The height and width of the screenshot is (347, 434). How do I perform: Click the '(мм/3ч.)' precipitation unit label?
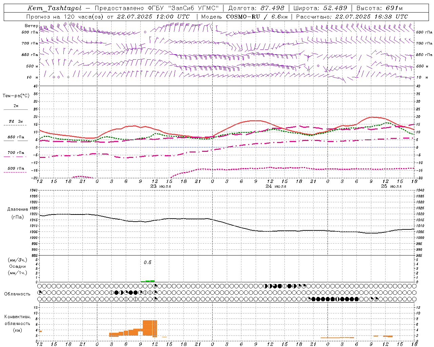[x=18, y=260]
